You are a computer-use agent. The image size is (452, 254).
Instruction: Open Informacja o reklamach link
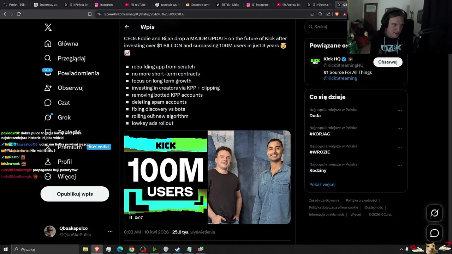coord(327,214)
